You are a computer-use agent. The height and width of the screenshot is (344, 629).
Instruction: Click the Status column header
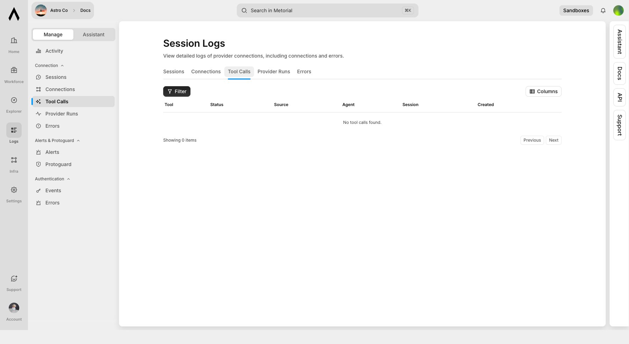point(217,105)
